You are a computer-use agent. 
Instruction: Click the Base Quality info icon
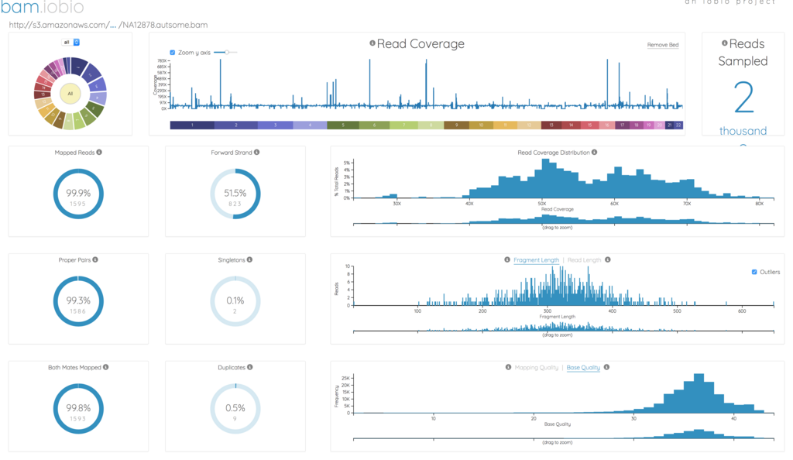click(x=608, y=368)
